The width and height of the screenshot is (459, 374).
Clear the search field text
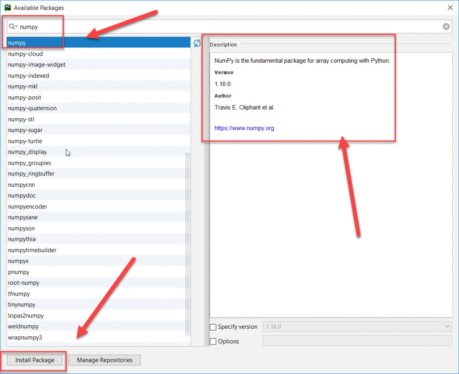point(446,26)
